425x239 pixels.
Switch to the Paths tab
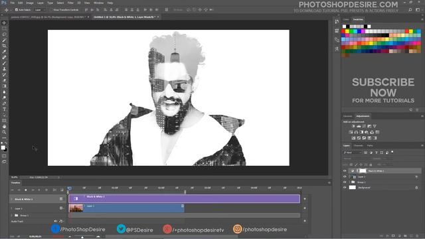(x=370, y=145)
